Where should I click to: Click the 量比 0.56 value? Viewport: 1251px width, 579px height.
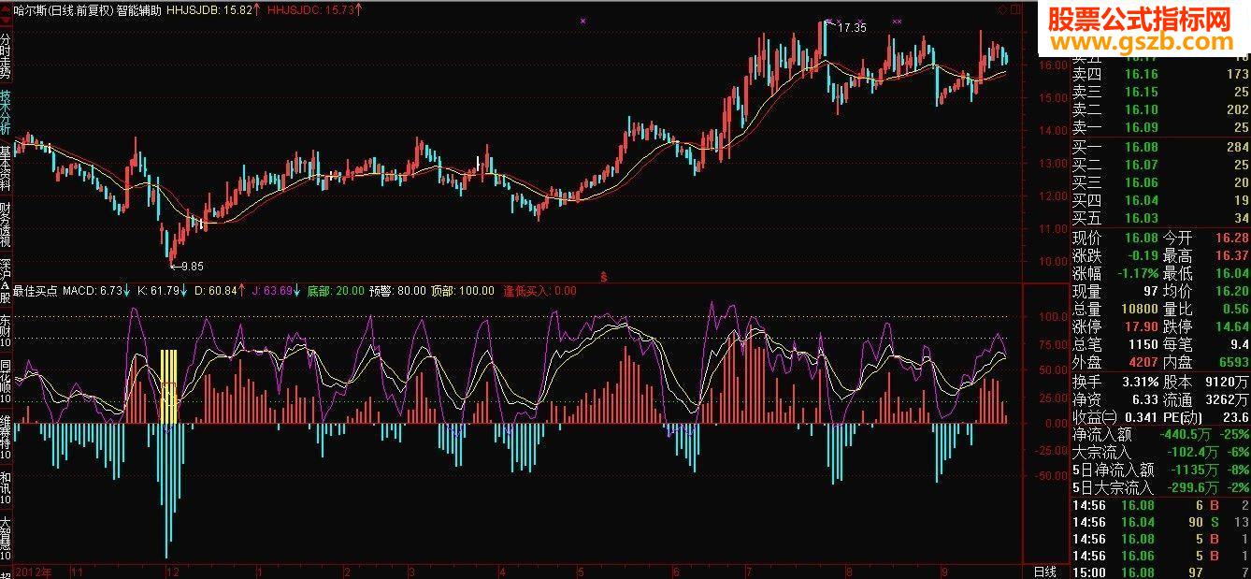(x=1235, y=309)
